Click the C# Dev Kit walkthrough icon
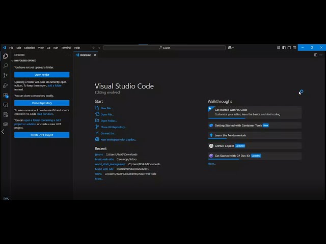The height and width of the screenshot is (244, 326). [211, 156]
